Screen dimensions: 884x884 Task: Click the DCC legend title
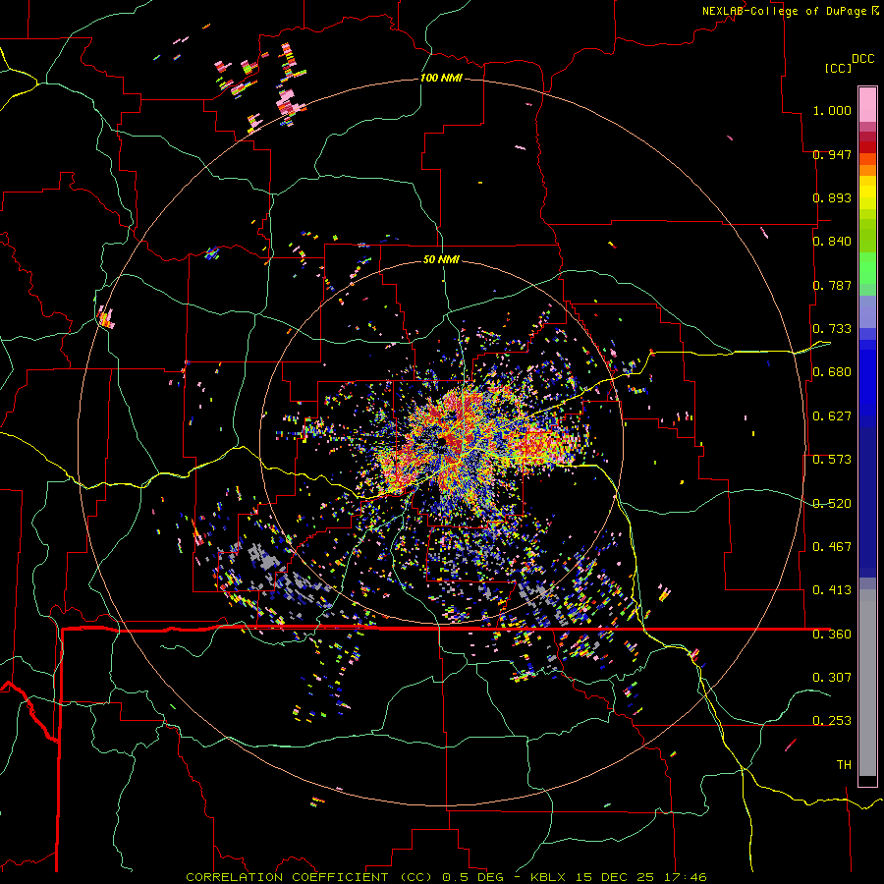(862, 58)
